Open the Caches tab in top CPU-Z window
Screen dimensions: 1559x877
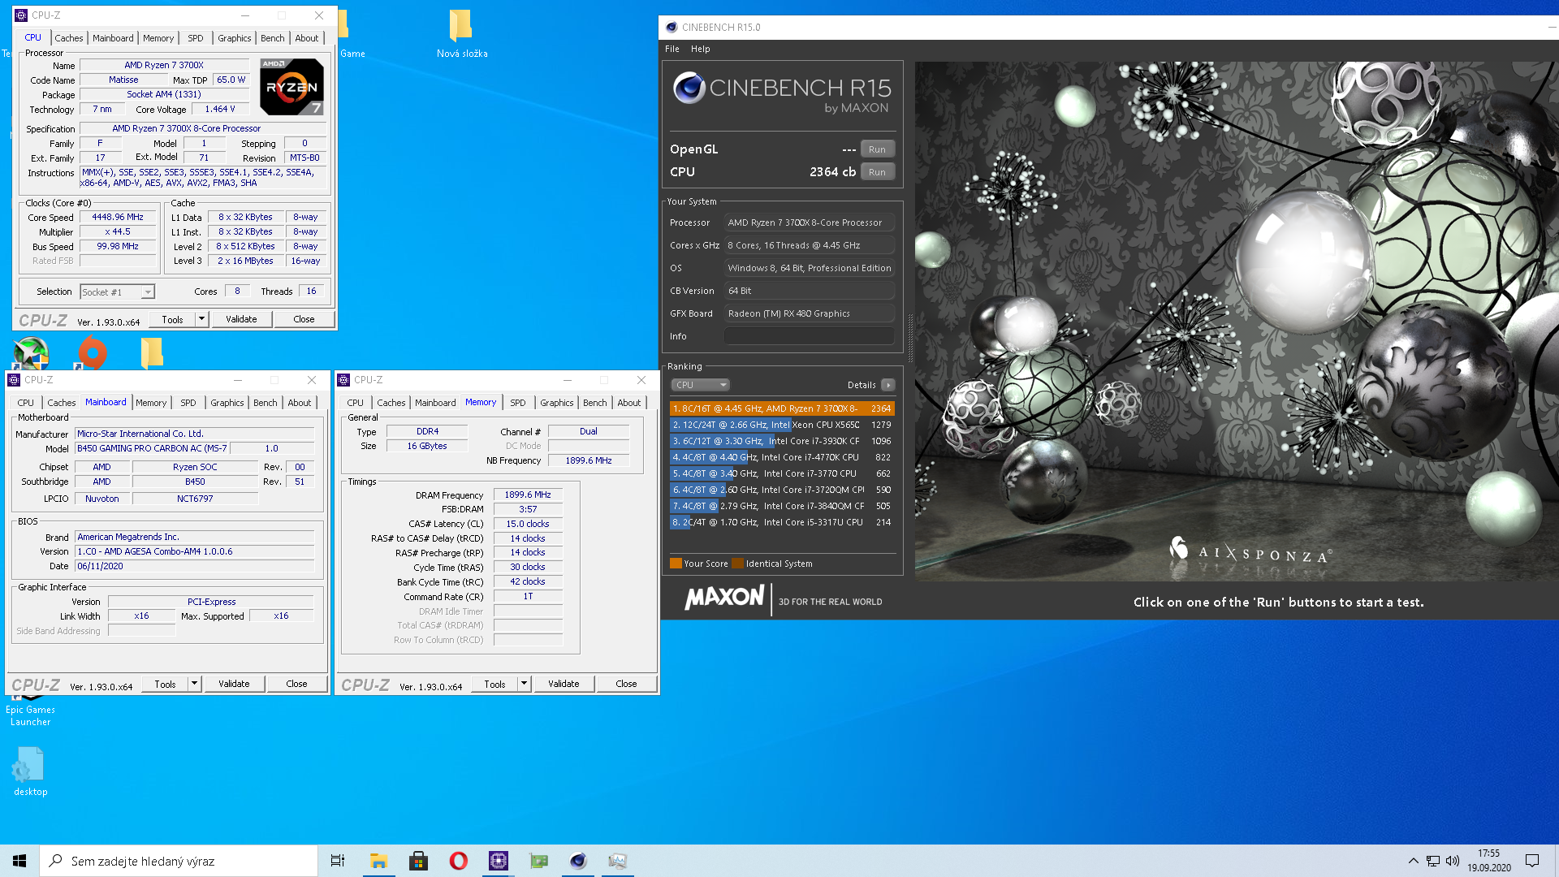[69, 38]
